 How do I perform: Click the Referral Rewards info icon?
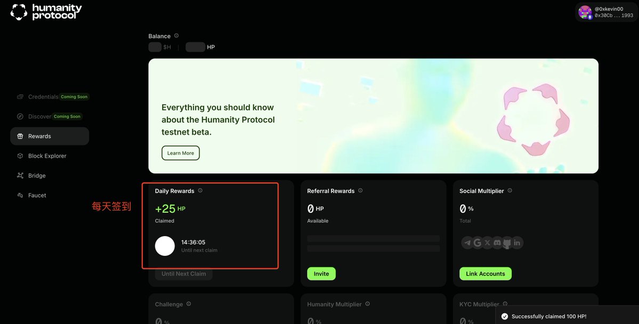pyautogui.click(x=360, y=190)
